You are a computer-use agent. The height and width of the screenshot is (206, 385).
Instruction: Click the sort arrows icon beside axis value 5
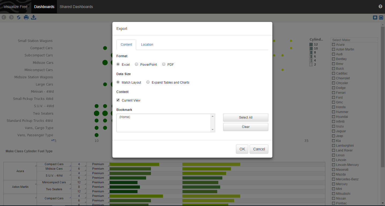tap(53, 140)
